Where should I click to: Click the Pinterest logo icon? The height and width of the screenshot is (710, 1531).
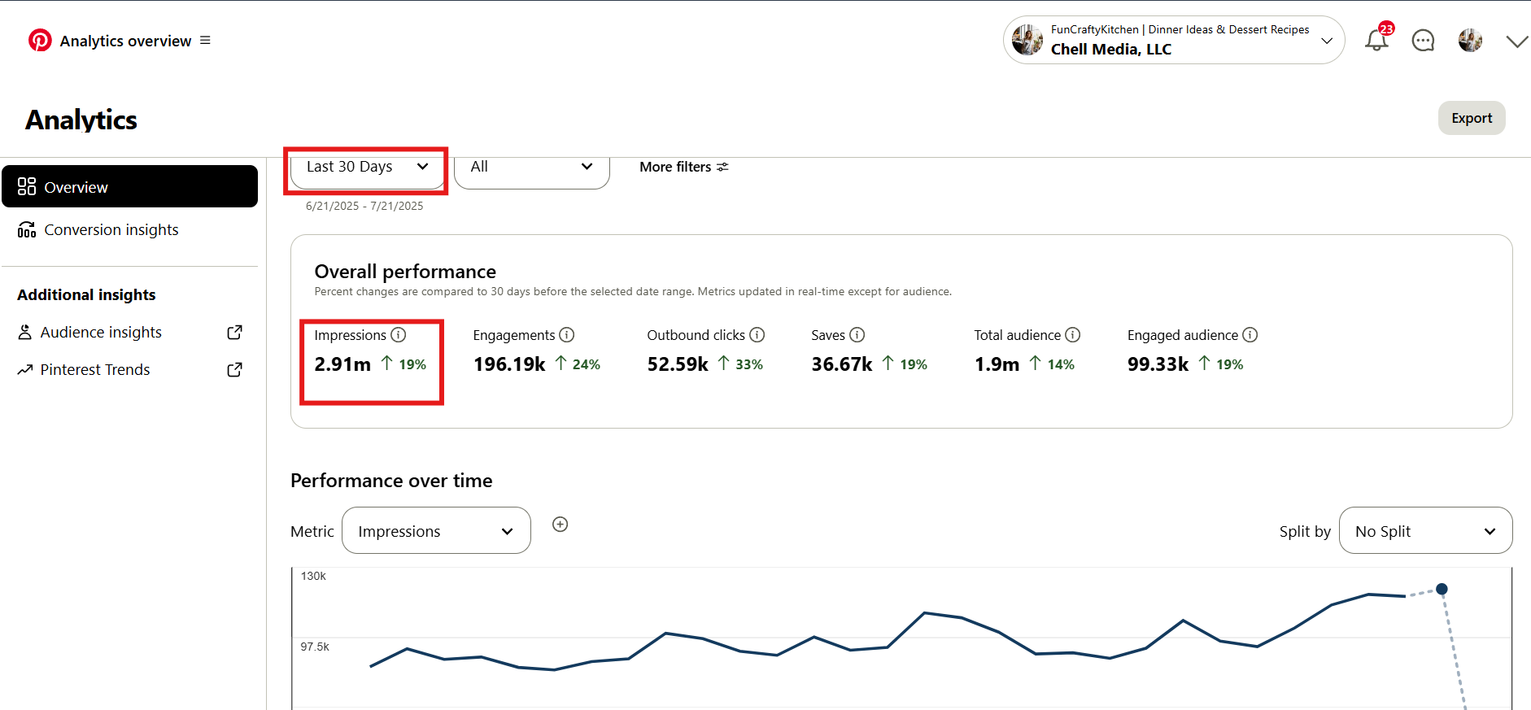tap(40, 41)
